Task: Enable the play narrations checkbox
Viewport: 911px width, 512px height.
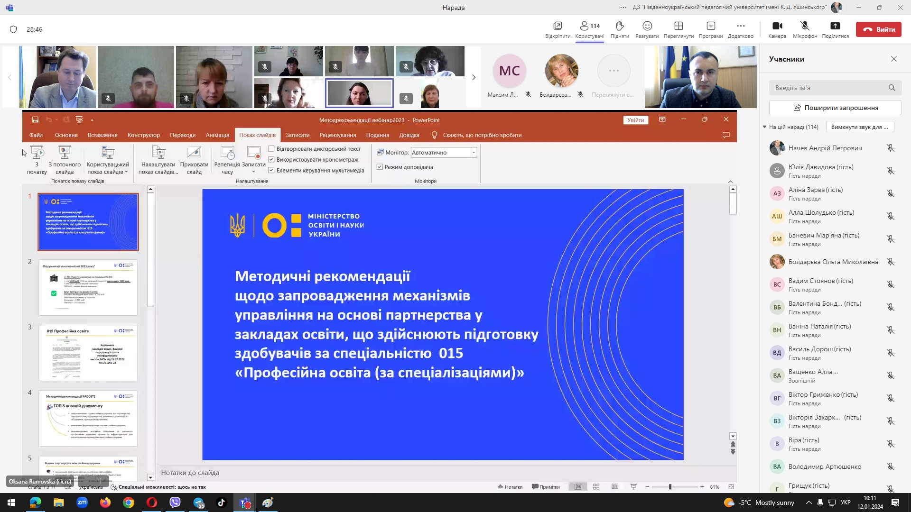Action: pyautogui.click(x=271, y=149)
